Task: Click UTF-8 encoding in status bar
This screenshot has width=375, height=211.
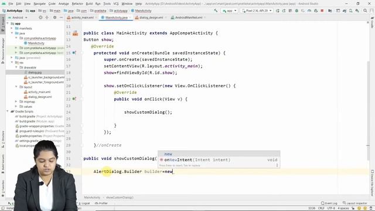Action: [x=331, y=208]
